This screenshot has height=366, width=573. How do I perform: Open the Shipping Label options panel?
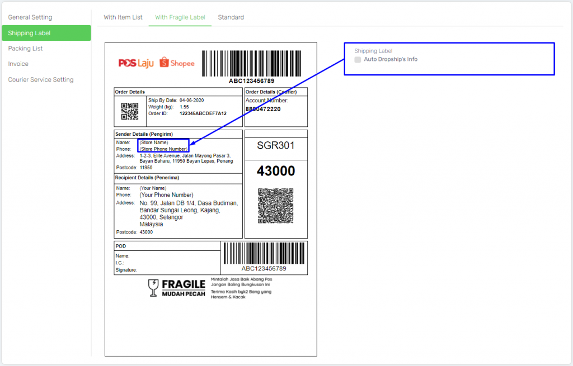[x=373, y=50]
